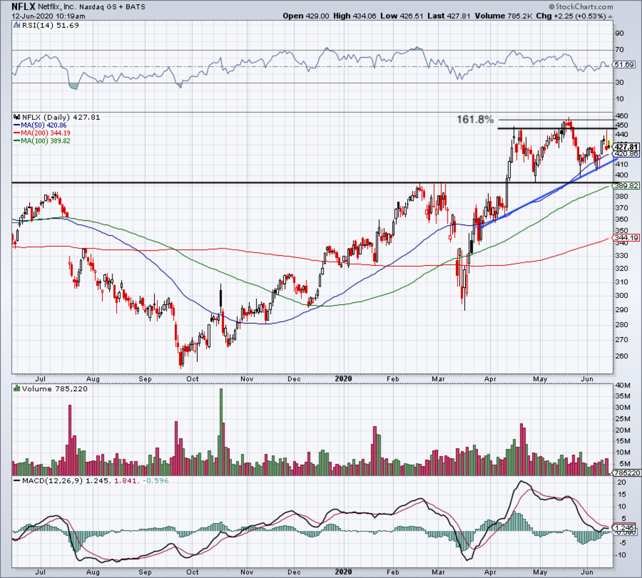Viewport: 642px width, 578px height.
Task: Click the 427.81 last price tag
Action: point(626,147)
